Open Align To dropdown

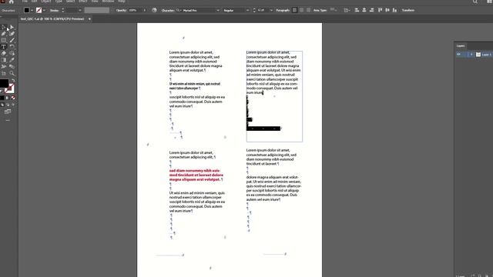[x=347, y=10]
